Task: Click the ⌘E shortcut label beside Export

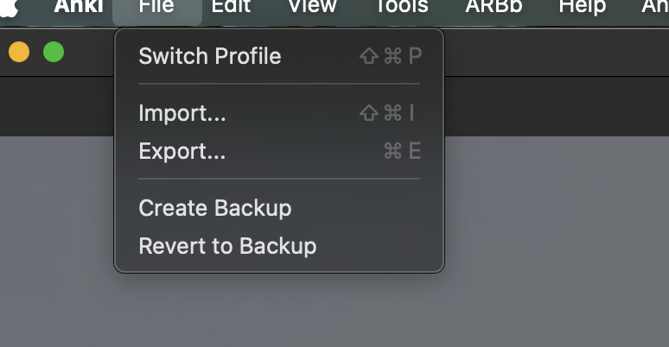Action: (402, 151)
